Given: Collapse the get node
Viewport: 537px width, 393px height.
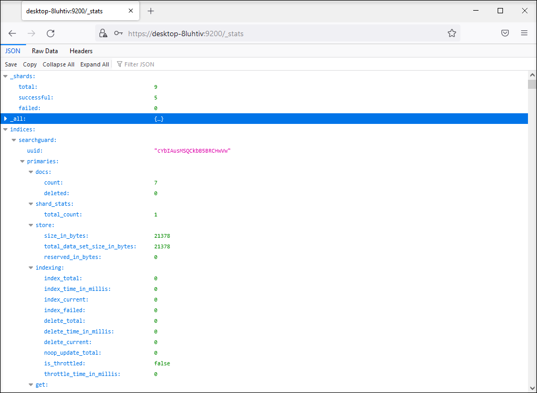Looking at the screenshot, I should tap(31, 385).
